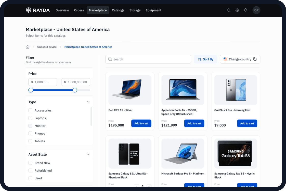Viewport: 286px width, 191px height.
Task: Add Apple MacBook Air to cart
Action: 194,123
